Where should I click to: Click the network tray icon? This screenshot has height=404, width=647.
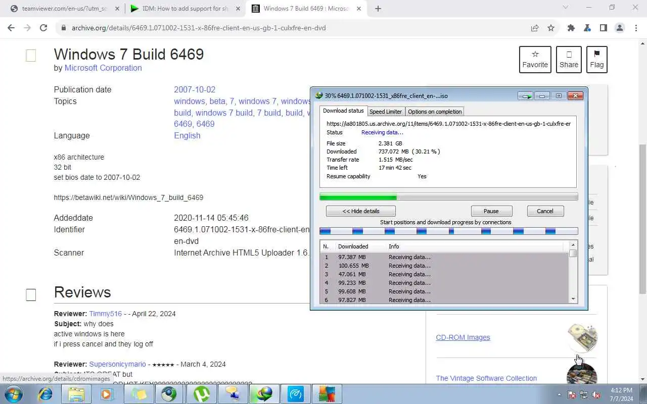coord(584,394)
